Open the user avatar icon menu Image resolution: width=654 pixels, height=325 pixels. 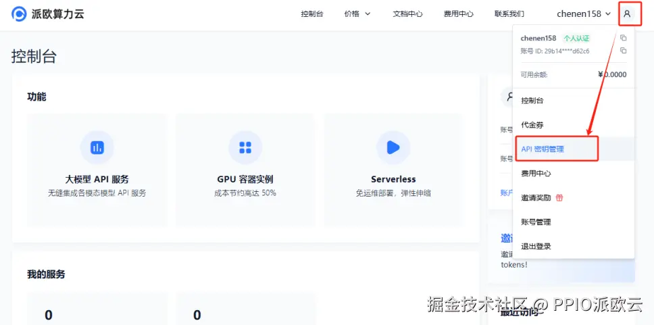[627, 14]
